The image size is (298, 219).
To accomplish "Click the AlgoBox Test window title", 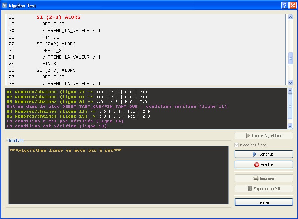I will pos(22,6).
